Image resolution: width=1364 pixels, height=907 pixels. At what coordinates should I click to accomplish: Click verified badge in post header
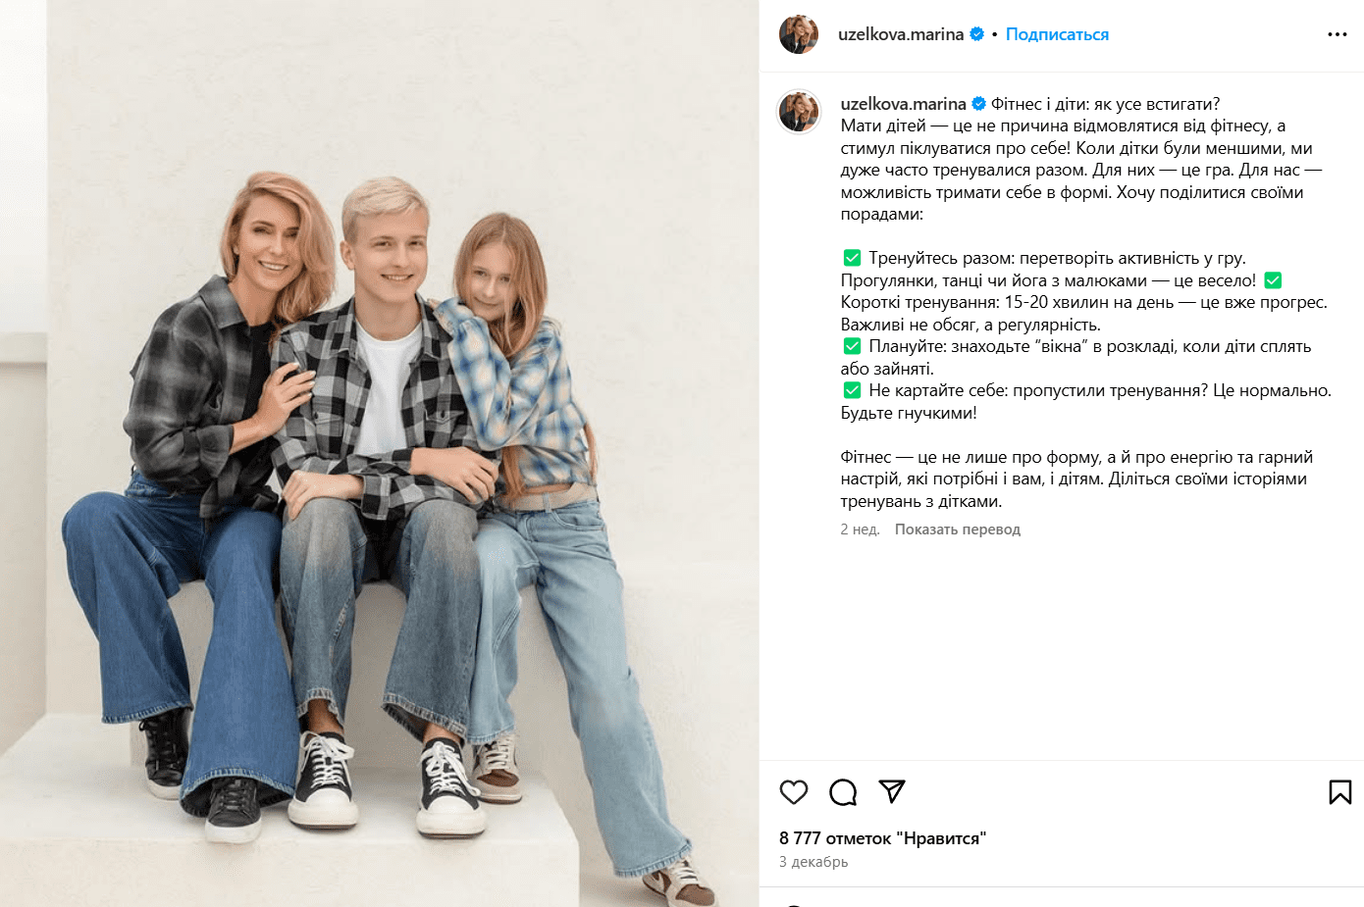977,34
